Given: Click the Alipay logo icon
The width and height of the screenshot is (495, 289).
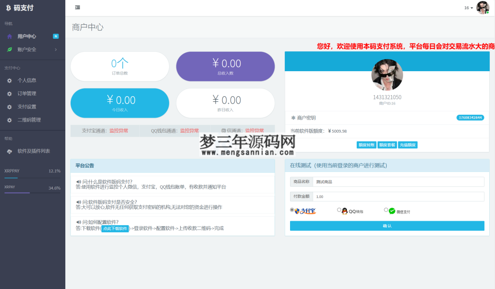Looking at the screenshot, I should pyautogui.click(x=305, y=211).
